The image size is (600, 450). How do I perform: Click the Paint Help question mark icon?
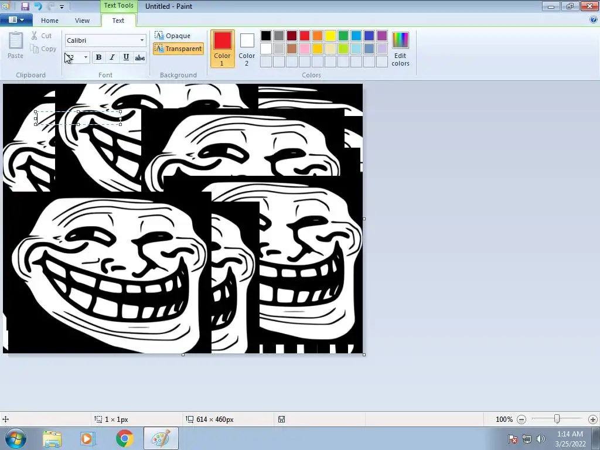(594, 20)
